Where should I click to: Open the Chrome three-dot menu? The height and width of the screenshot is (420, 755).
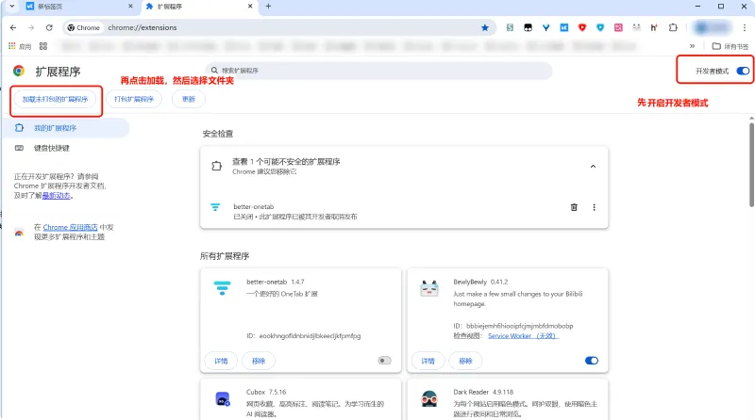click(745, 28)
